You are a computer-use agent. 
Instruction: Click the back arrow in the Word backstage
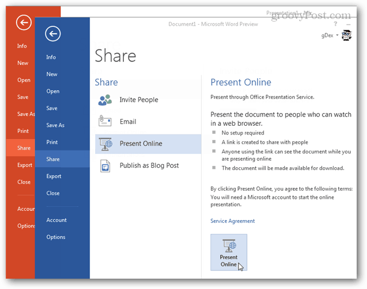pyautogui.click(x=53, y=34)
